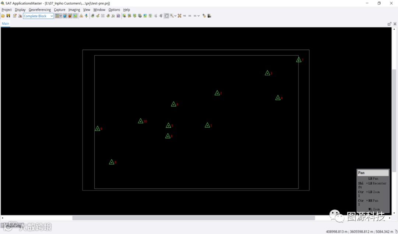
Task: Expand the grid display dropdown arrow
Action: [61, 16]
